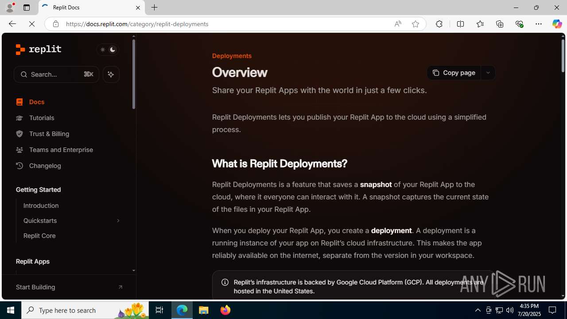Open Task View on taskbar

pyautogui.click(x=159, y=310)
